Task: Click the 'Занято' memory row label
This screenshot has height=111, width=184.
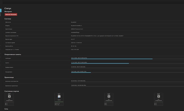Action: click(7, 63)
